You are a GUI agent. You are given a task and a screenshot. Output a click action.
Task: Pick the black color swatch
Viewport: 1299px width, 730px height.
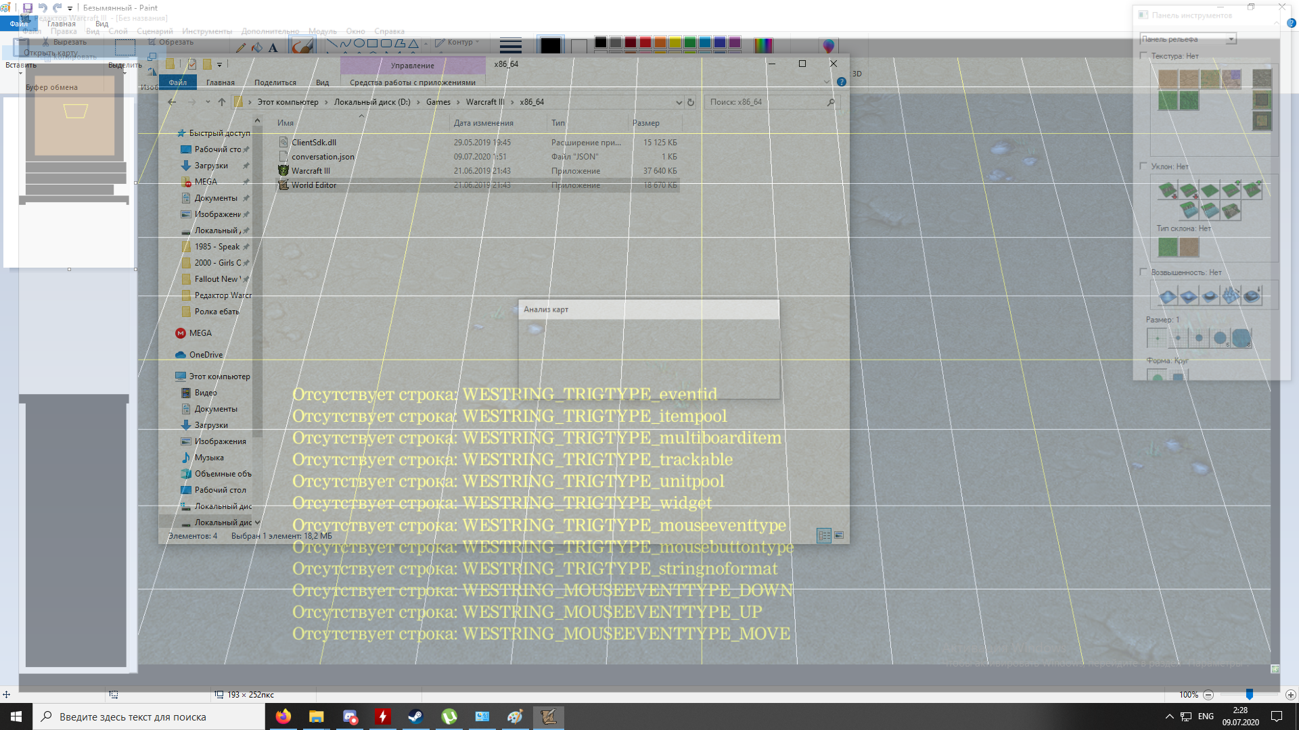[601, 43]
